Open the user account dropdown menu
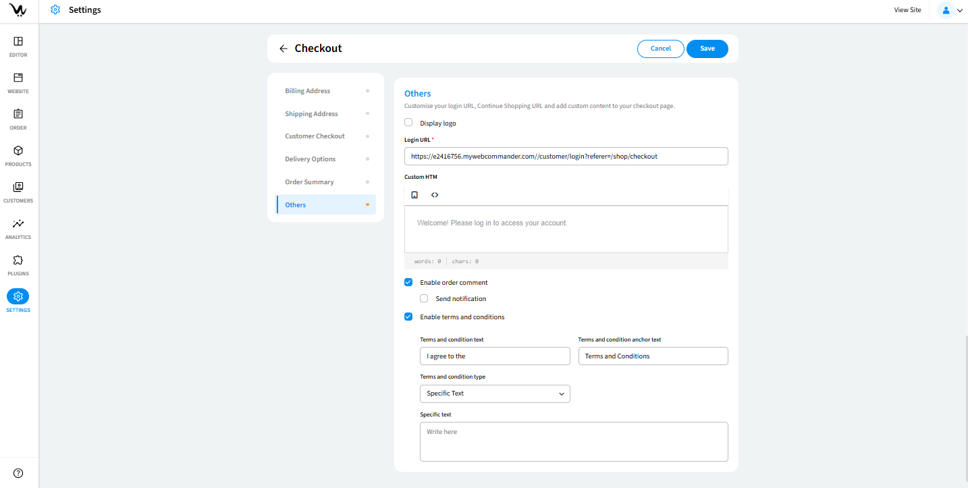 (950, 10)
